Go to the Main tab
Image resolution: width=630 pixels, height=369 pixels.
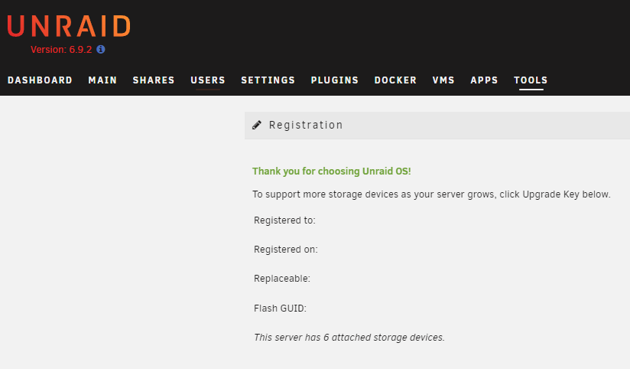[102, 80]
